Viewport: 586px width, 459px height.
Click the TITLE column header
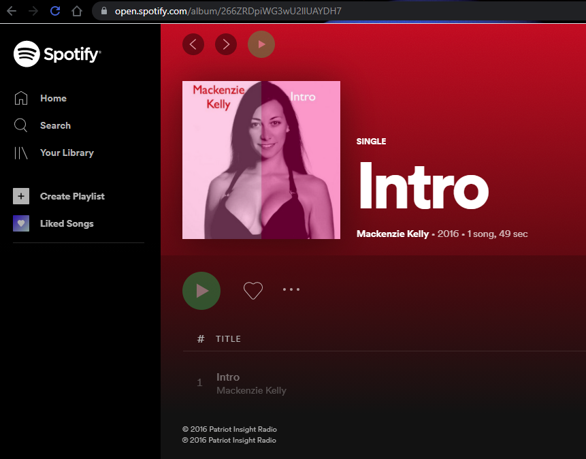[228, 338]
